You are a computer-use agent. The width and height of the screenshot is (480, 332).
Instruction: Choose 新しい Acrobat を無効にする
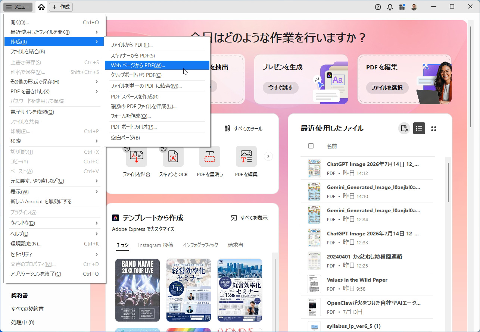pos(54,201)
